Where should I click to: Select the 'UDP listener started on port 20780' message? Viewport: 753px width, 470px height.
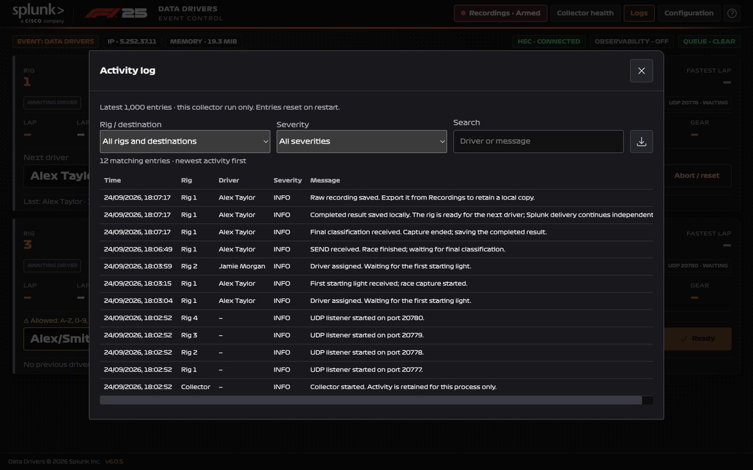coord(367,318)
